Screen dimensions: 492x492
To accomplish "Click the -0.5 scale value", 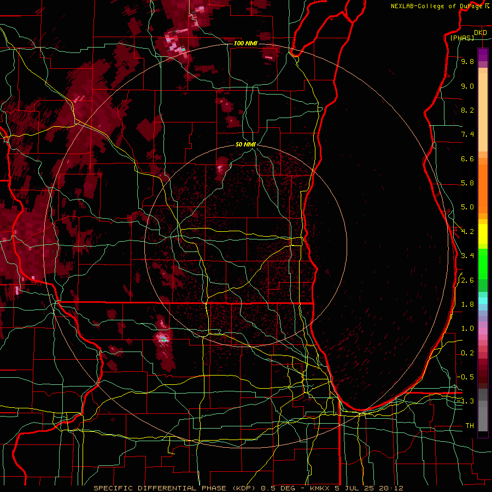I will tap(465, 377).
